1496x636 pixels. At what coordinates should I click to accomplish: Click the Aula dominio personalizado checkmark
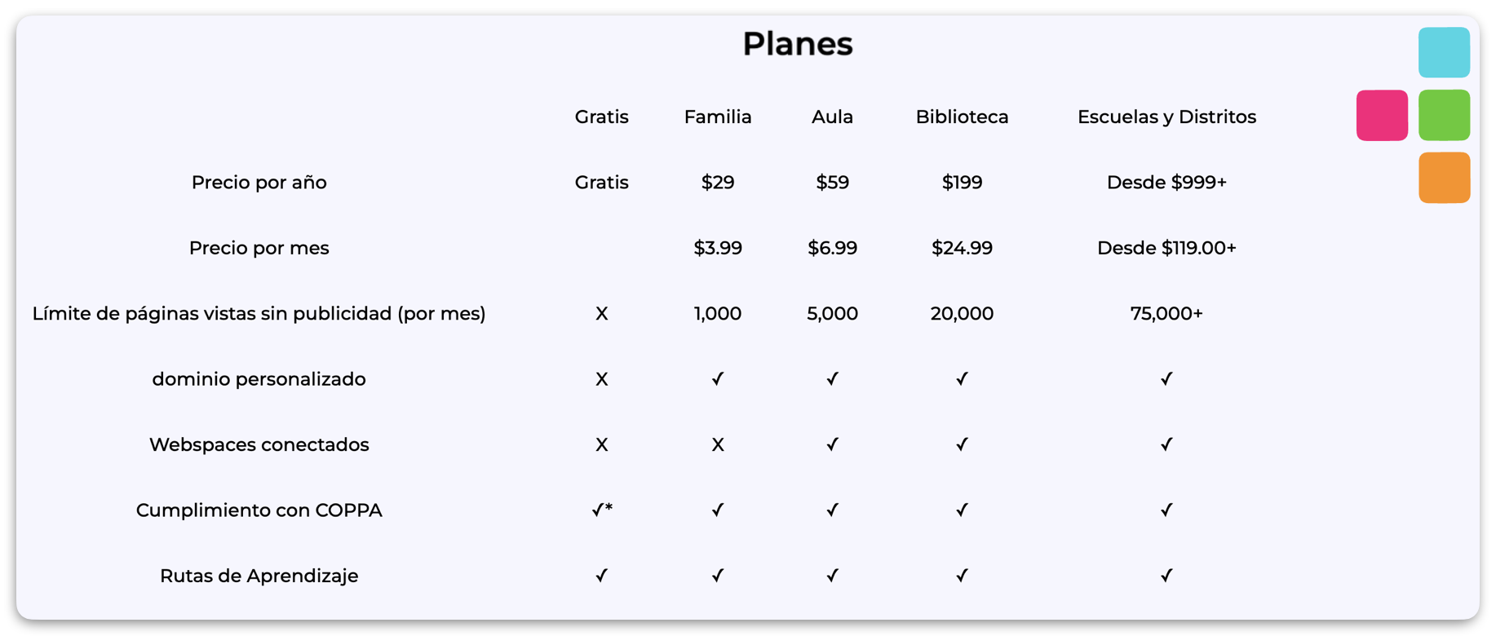(831, 379)
